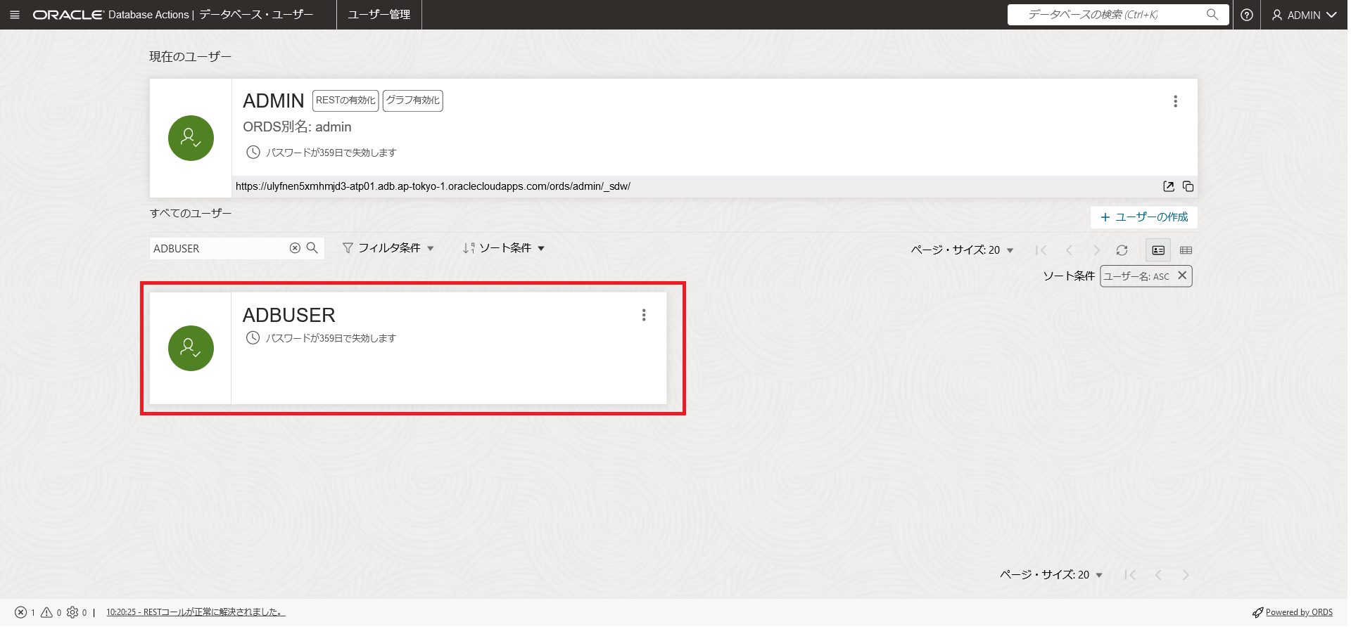Switch to card view
The height and width of the screenshot is (627, 1351).
(1158, 250)
